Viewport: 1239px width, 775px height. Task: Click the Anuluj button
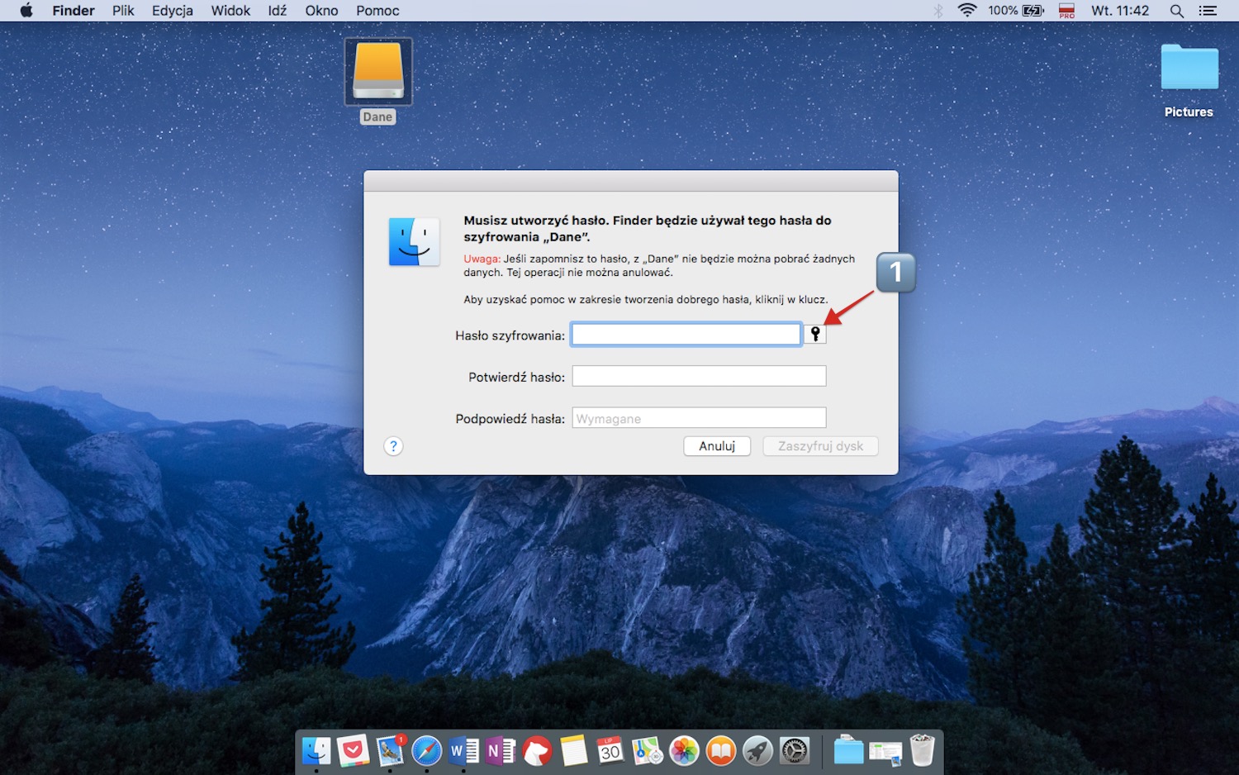point(716,446)
